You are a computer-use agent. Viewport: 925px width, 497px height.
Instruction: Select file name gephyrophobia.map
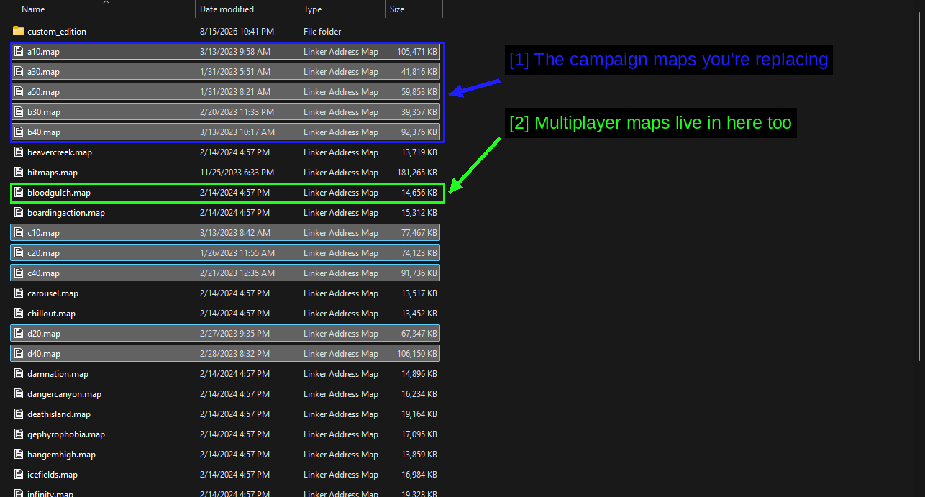coord(66,434)
